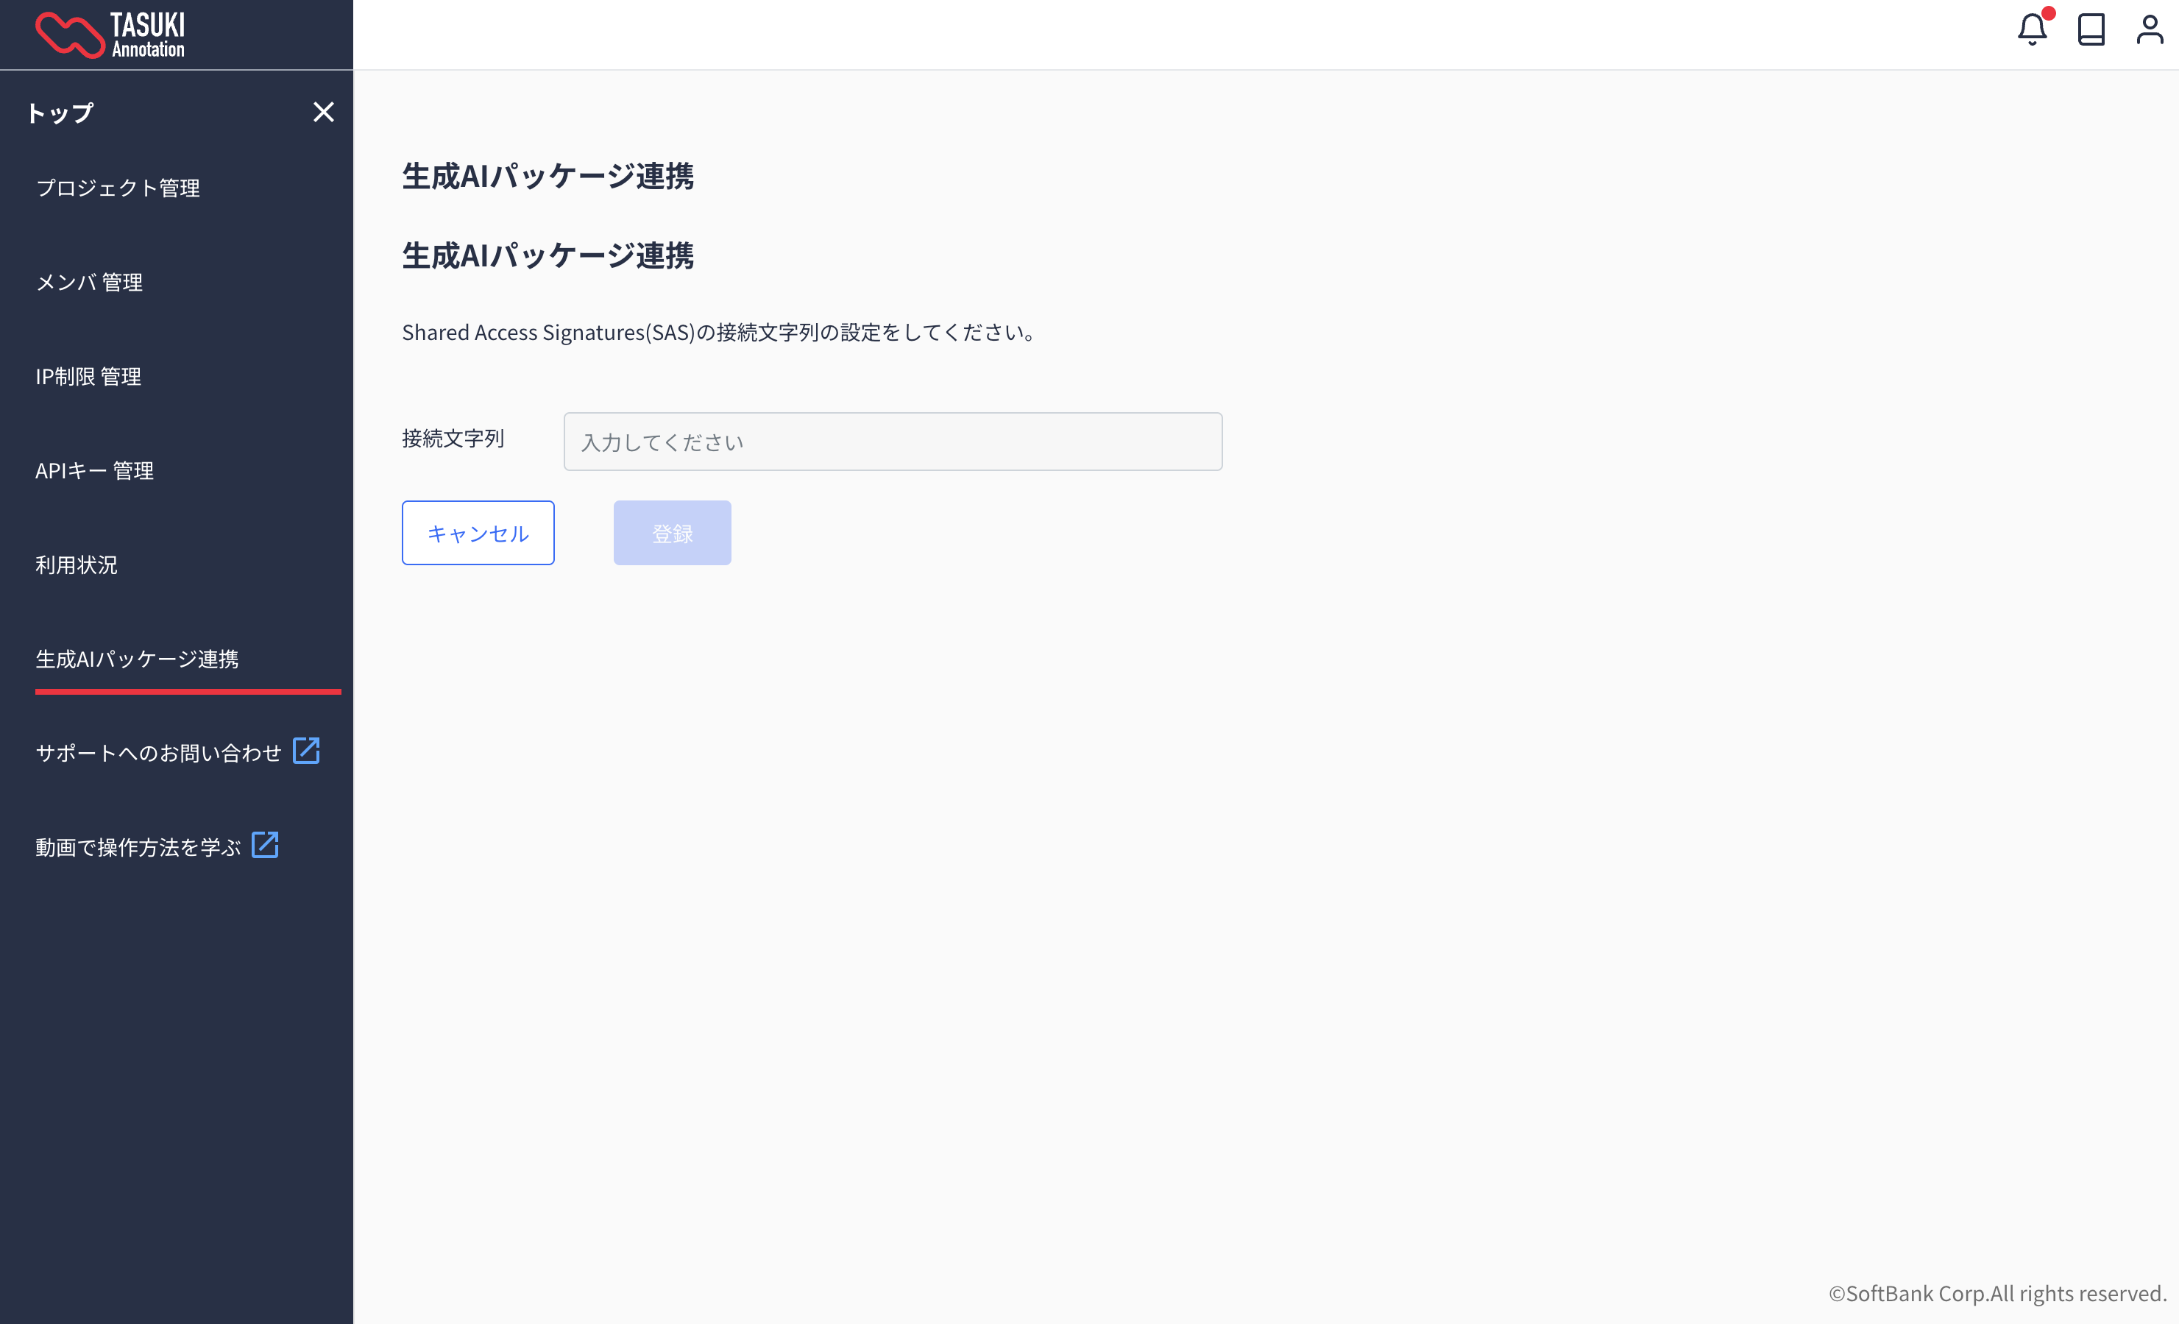Open the user account icon

2149,30
